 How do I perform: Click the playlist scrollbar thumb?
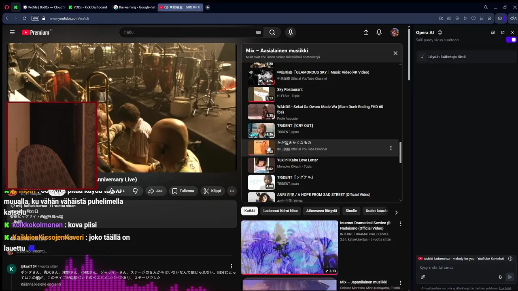point(401,152)
